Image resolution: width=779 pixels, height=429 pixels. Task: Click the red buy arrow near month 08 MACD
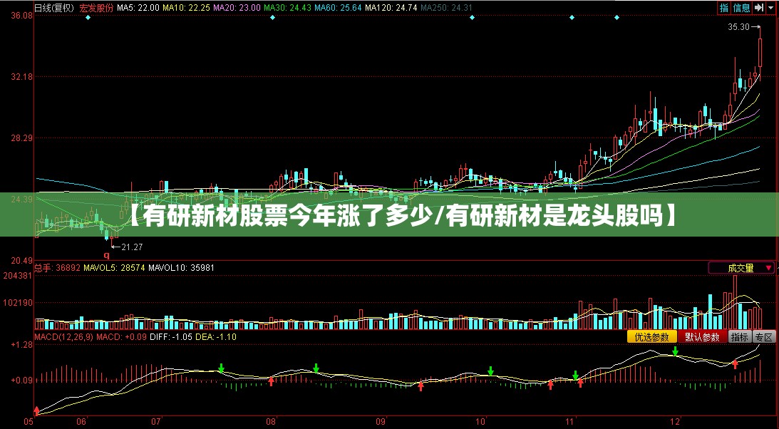click(x=272, y=381)
